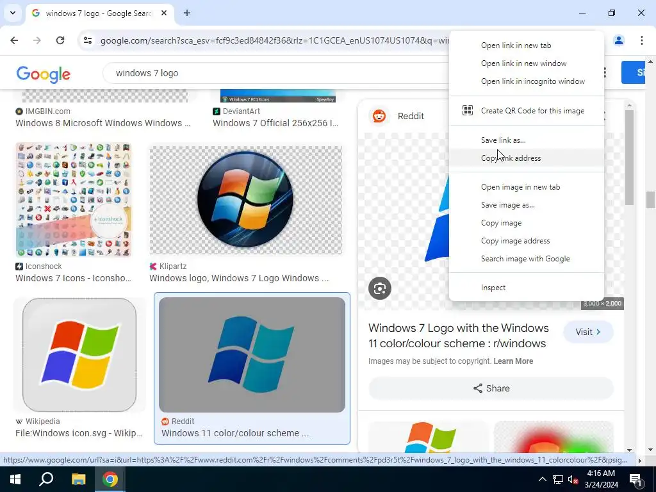
Task: Choose Copy image entry
Action: 527,223
